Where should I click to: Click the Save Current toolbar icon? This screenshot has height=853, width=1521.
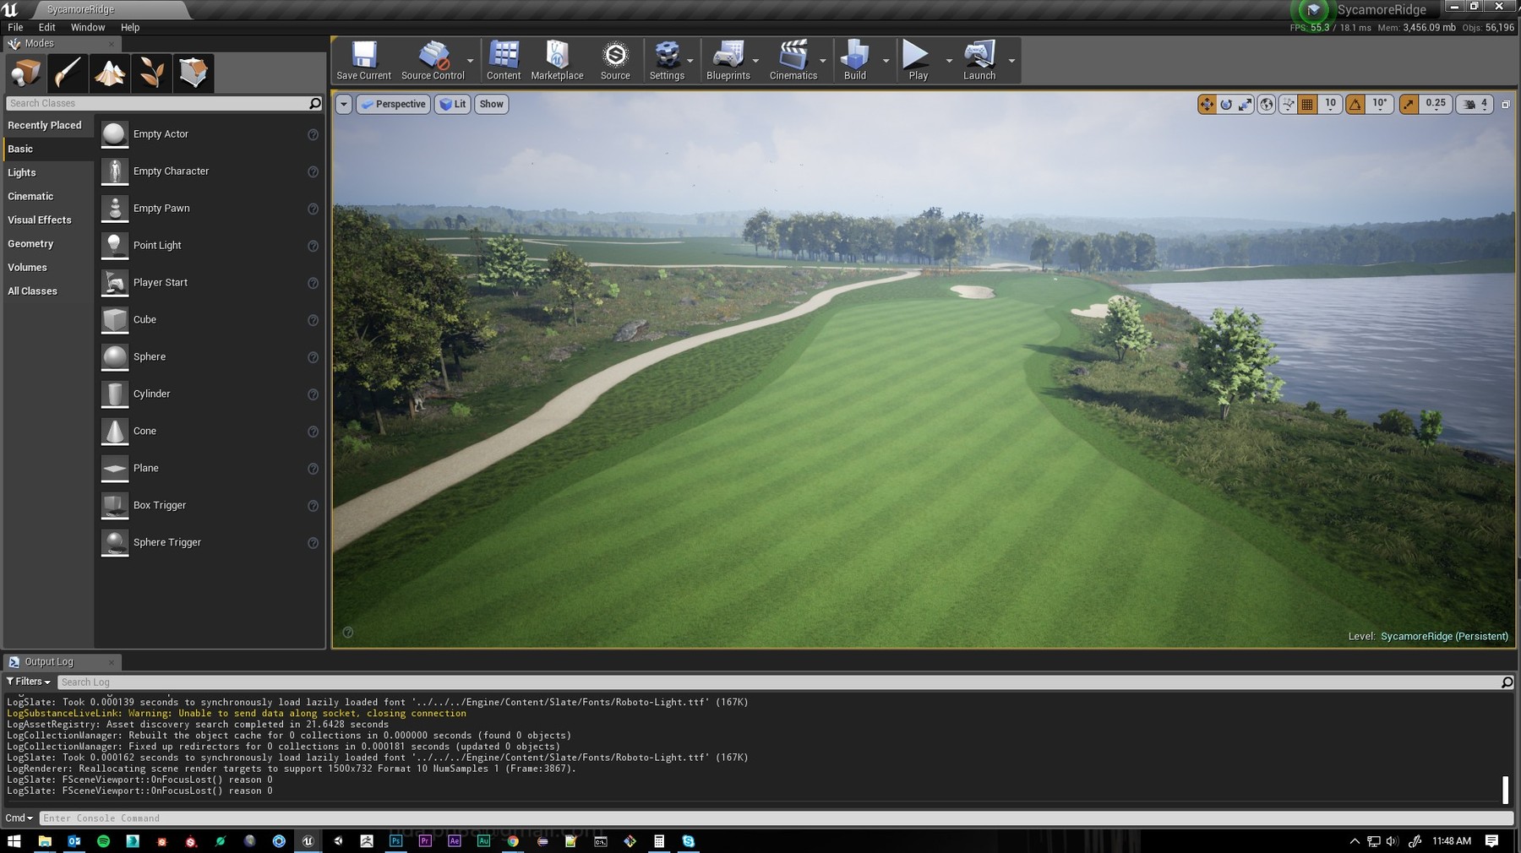[x=364, y=61]
